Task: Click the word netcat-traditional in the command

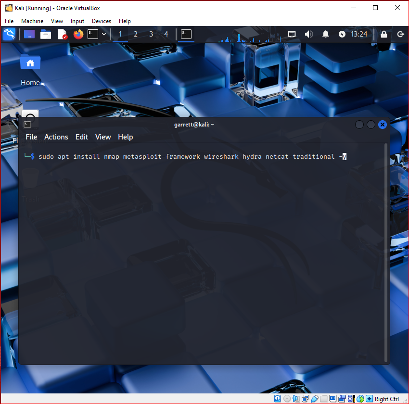Action: (x=300, y=157)
